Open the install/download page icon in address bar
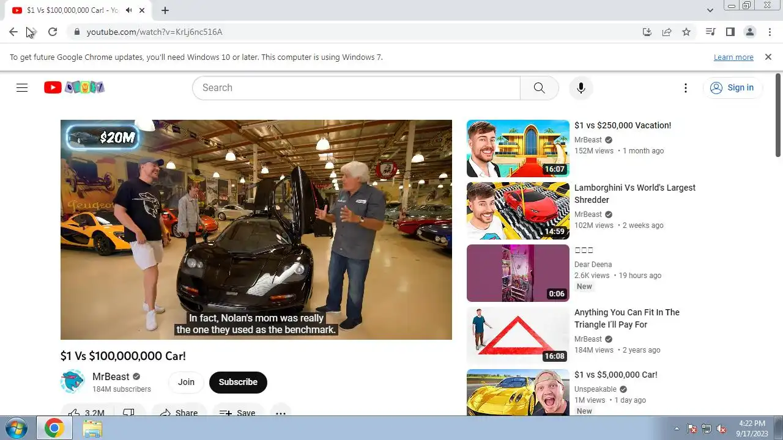The width and height of the screenshot is (783, 440). (647, 32)
